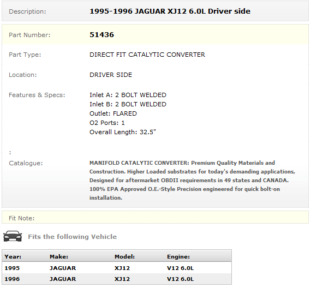Click the Outlet: FLARED spec line
Viewport: 311px width, 294px height.
[x=113, y=113]
